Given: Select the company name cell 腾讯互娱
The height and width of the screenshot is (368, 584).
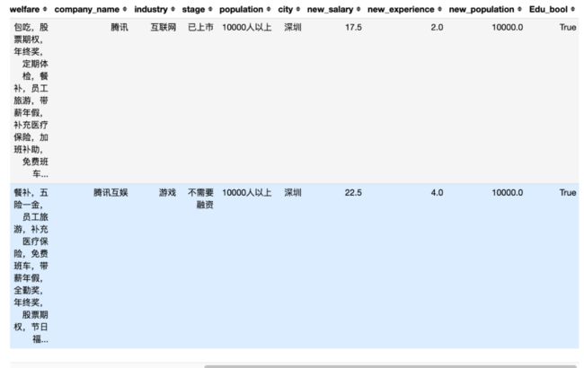Looking at the screenshot, I should [x=111, y=192].
